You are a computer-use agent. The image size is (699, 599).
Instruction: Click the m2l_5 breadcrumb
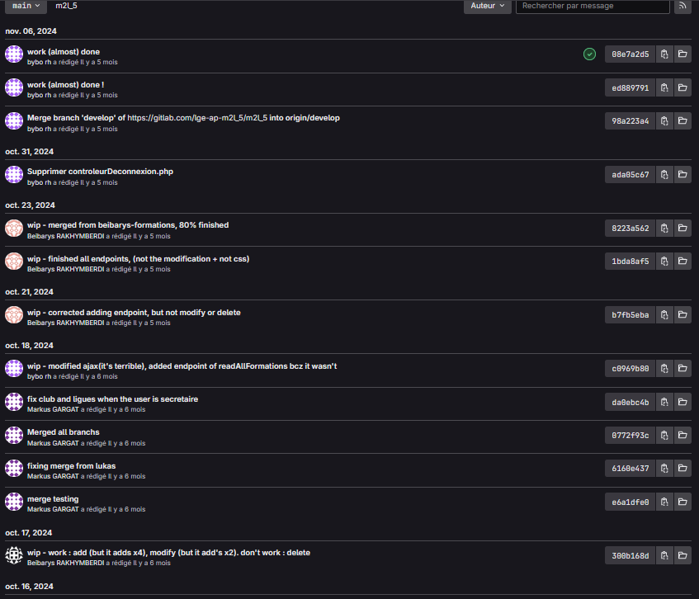click(x=66, y=6)
